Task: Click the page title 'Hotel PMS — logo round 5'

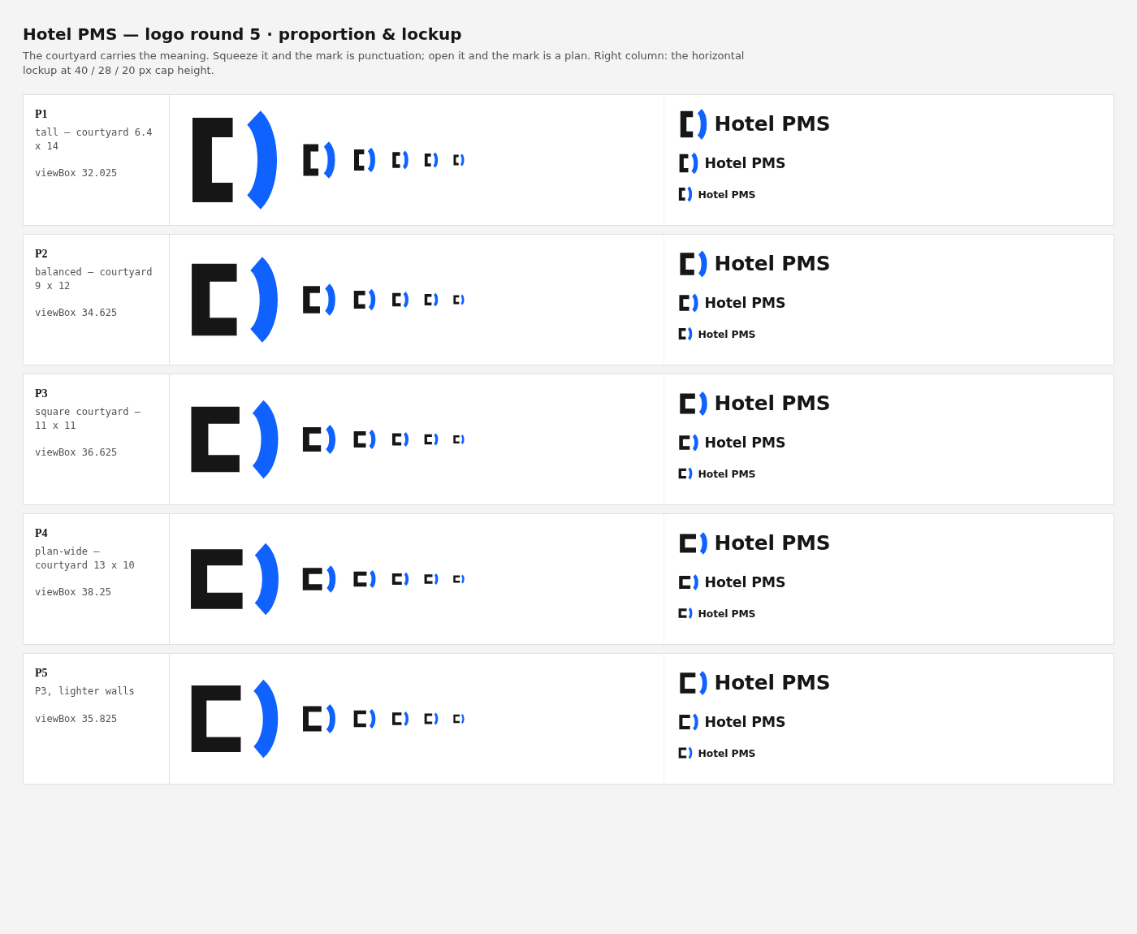Action: (141, 34)
